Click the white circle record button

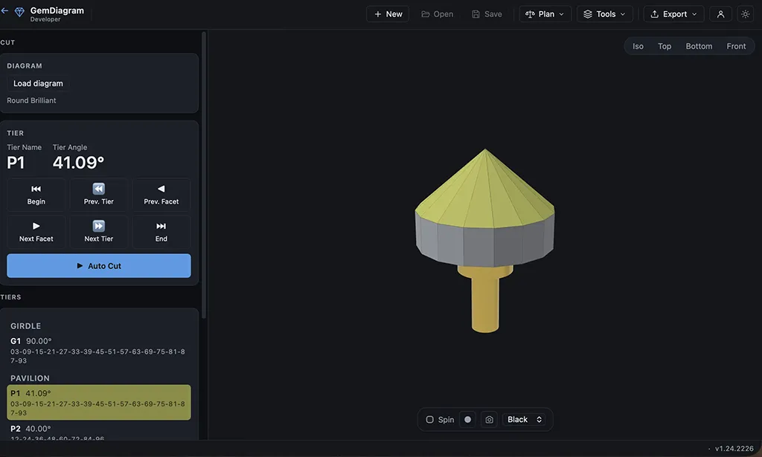point(467,420)
